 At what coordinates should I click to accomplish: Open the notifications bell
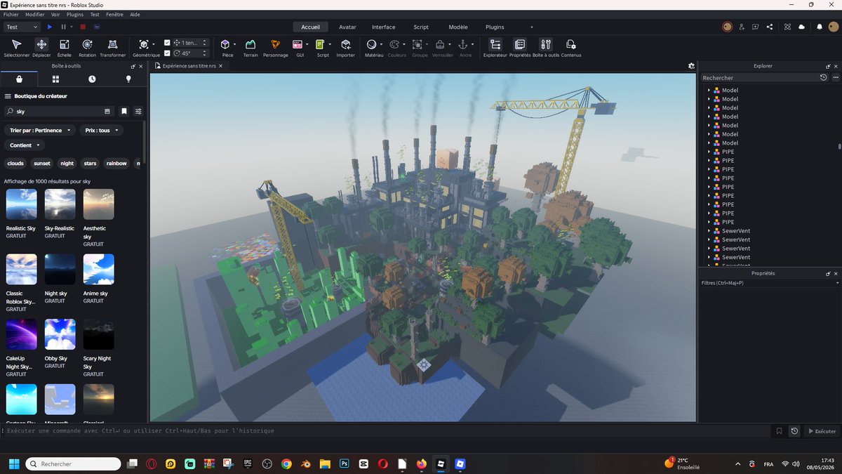(x=820, y=27)
